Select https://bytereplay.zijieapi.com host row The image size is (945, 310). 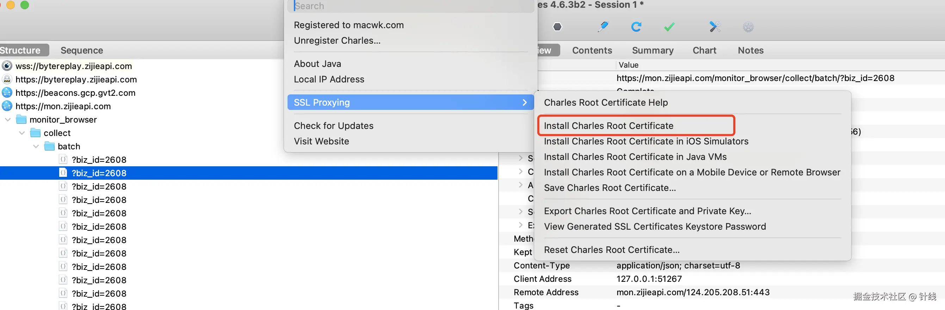point(76,79)
